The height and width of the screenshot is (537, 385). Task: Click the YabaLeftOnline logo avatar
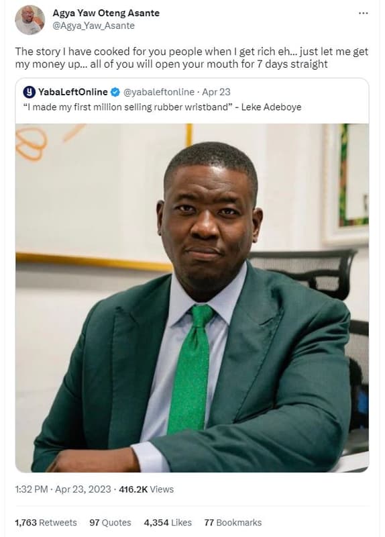(29, 92)
